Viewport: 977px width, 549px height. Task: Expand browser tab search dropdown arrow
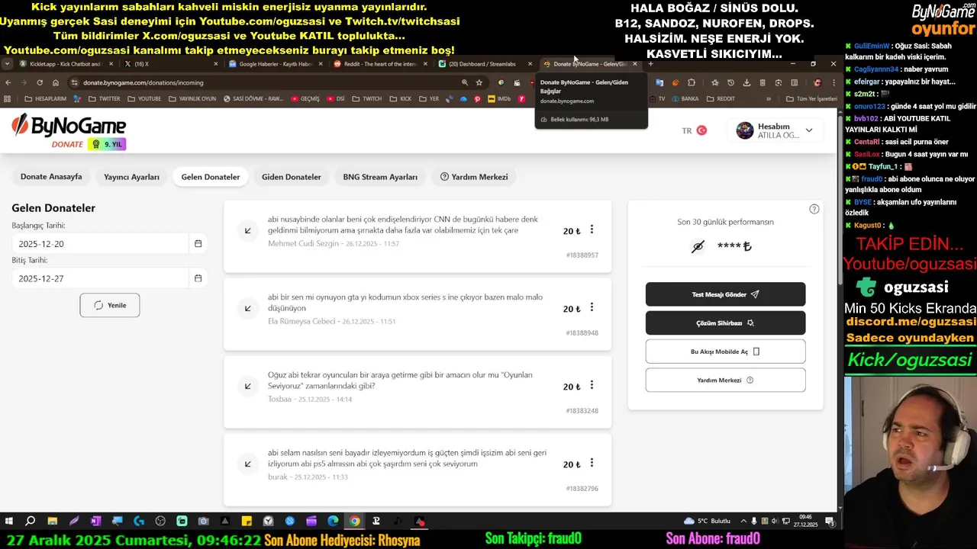pos(7,64)
